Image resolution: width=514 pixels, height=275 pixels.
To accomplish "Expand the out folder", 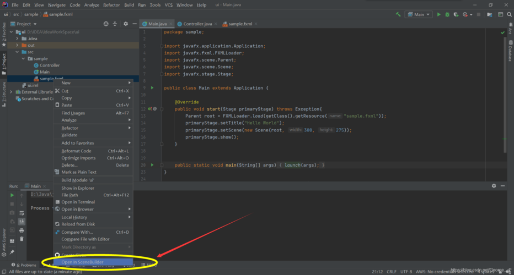I will coord(18,45).
